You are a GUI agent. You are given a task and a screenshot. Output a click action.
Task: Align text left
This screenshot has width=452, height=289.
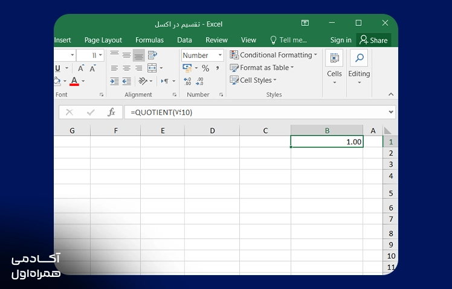(114, 68)
